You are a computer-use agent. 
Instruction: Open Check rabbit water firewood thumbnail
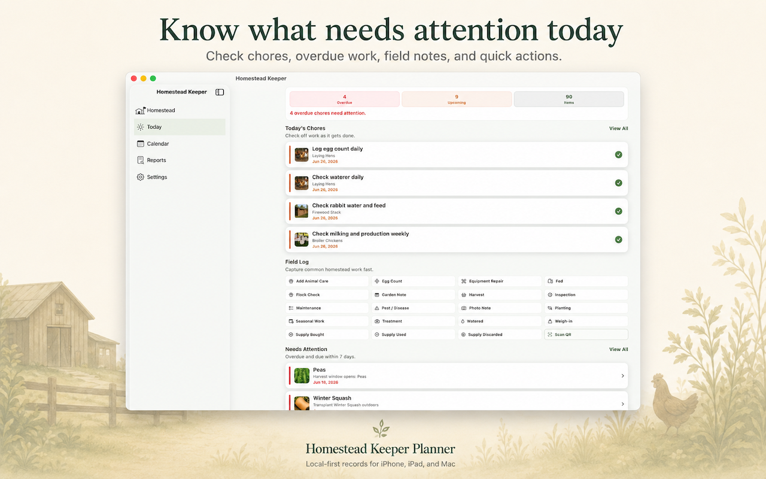[x=302, y=211]
